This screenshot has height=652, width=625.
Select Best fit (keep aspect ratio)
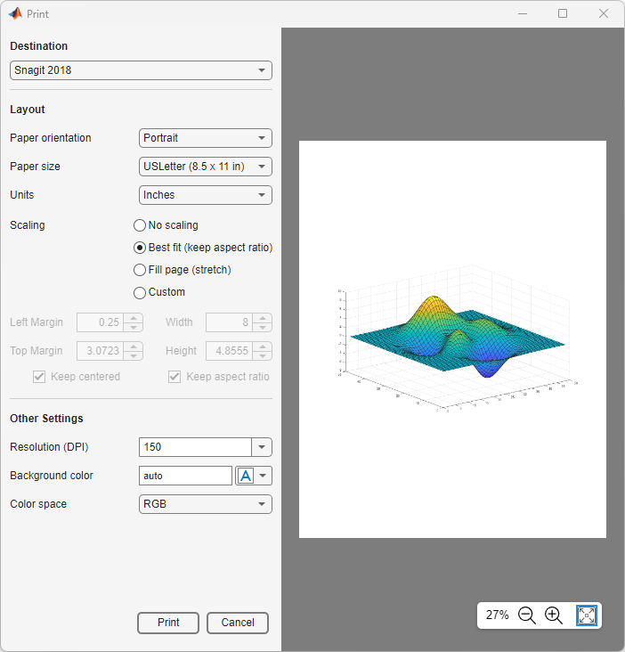(140, 248)
